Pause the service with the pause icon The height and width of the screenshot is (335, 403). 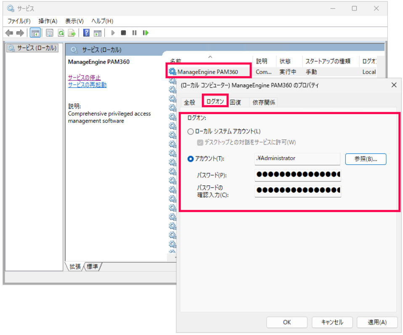135,33
